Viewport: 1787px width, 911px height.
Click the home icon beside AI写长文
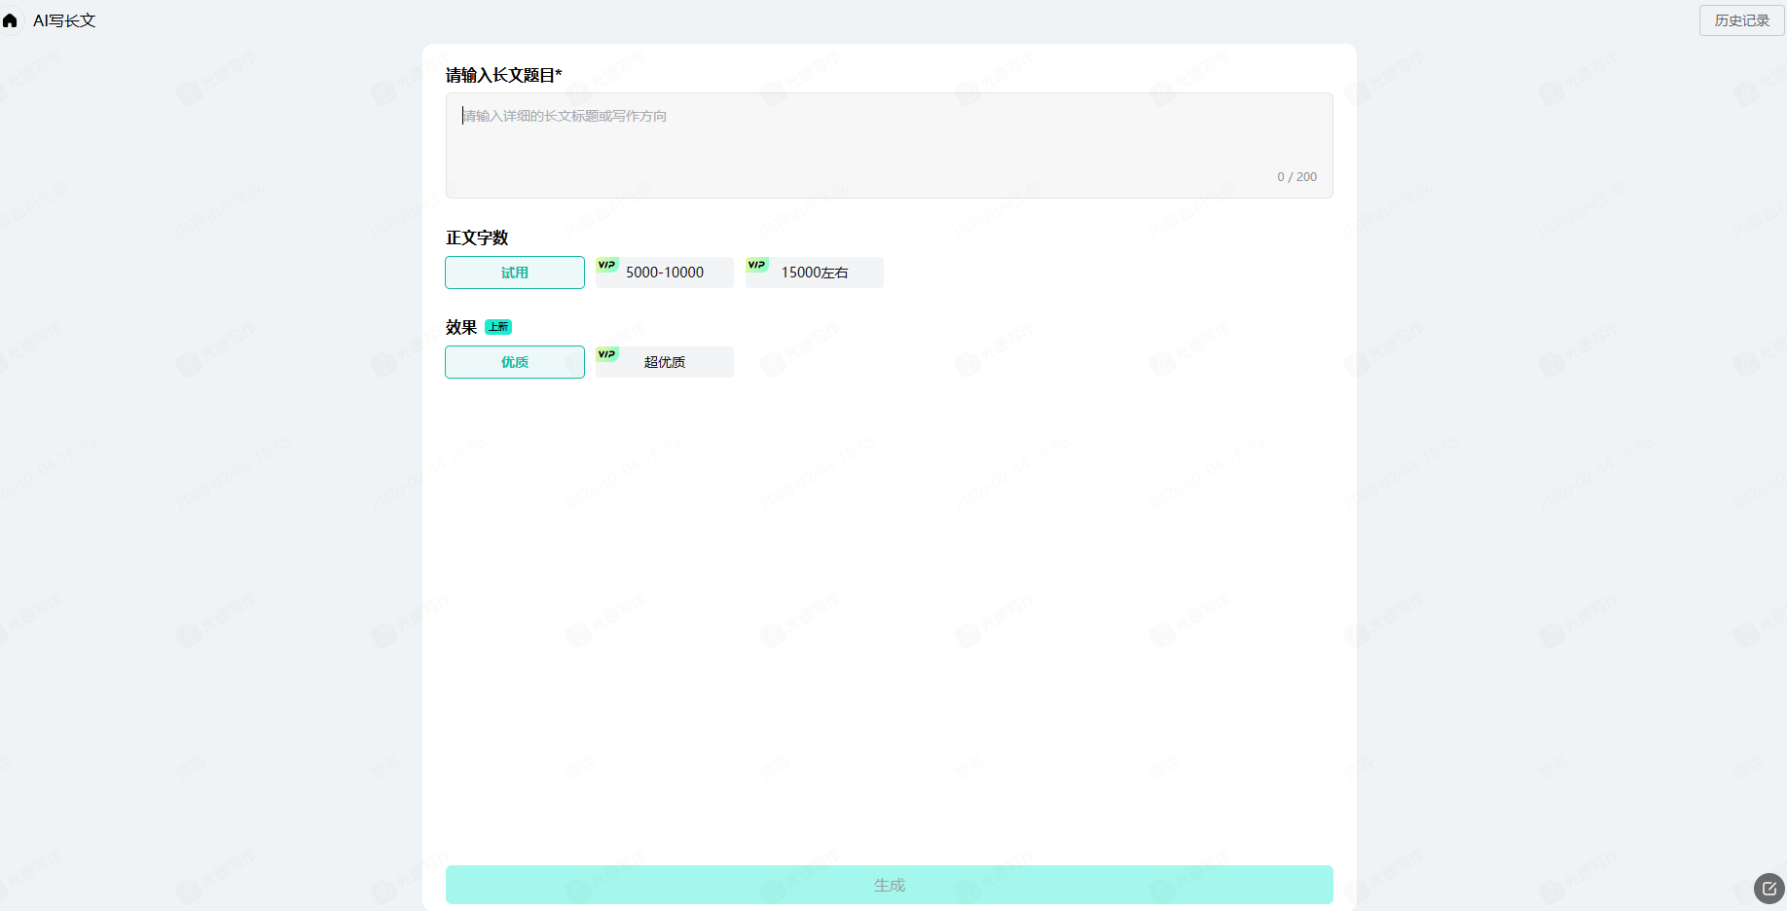(x=10, y=20)
